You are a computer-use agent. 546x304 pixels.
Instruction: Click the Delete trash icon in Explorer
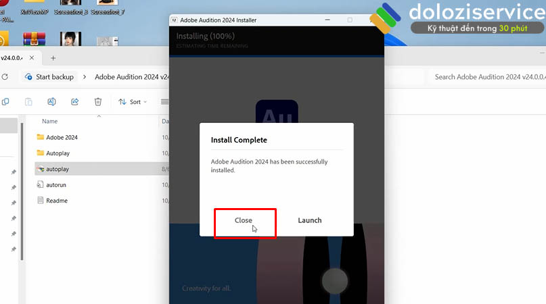[98, 102]
